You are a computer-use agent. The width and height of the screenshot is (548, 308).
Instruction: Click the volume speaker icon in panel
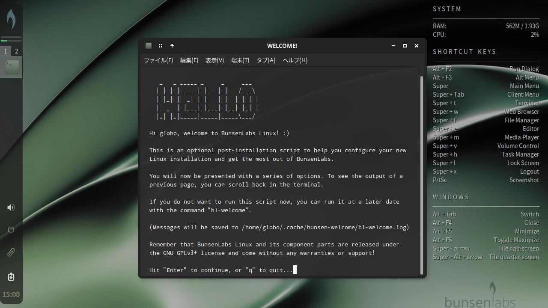coord(11,207)
